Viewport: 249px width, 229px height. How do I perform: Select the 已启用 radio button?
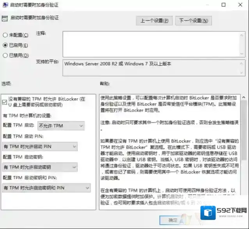pos(5,45)
